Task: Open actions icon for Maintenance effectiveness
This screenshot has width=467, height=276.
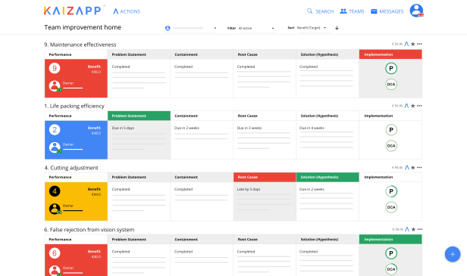Action: point(406,44)
